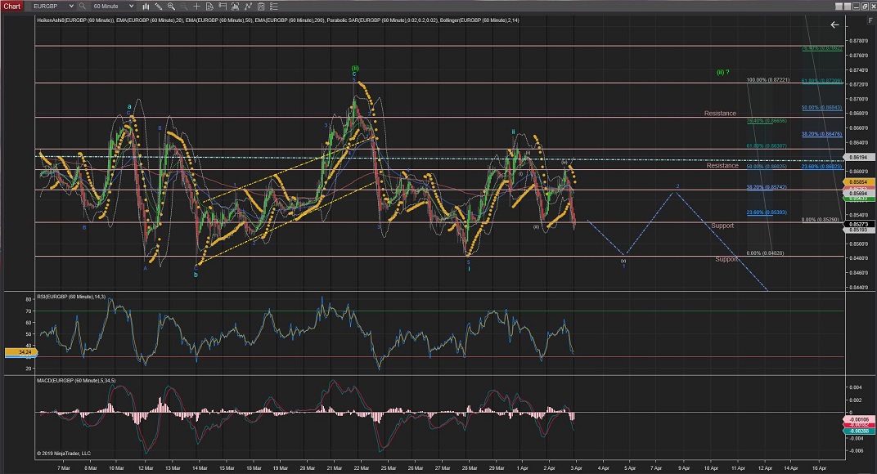Click the blue 50.00% (0.86843) Fibonacci label

coord(821,107)
